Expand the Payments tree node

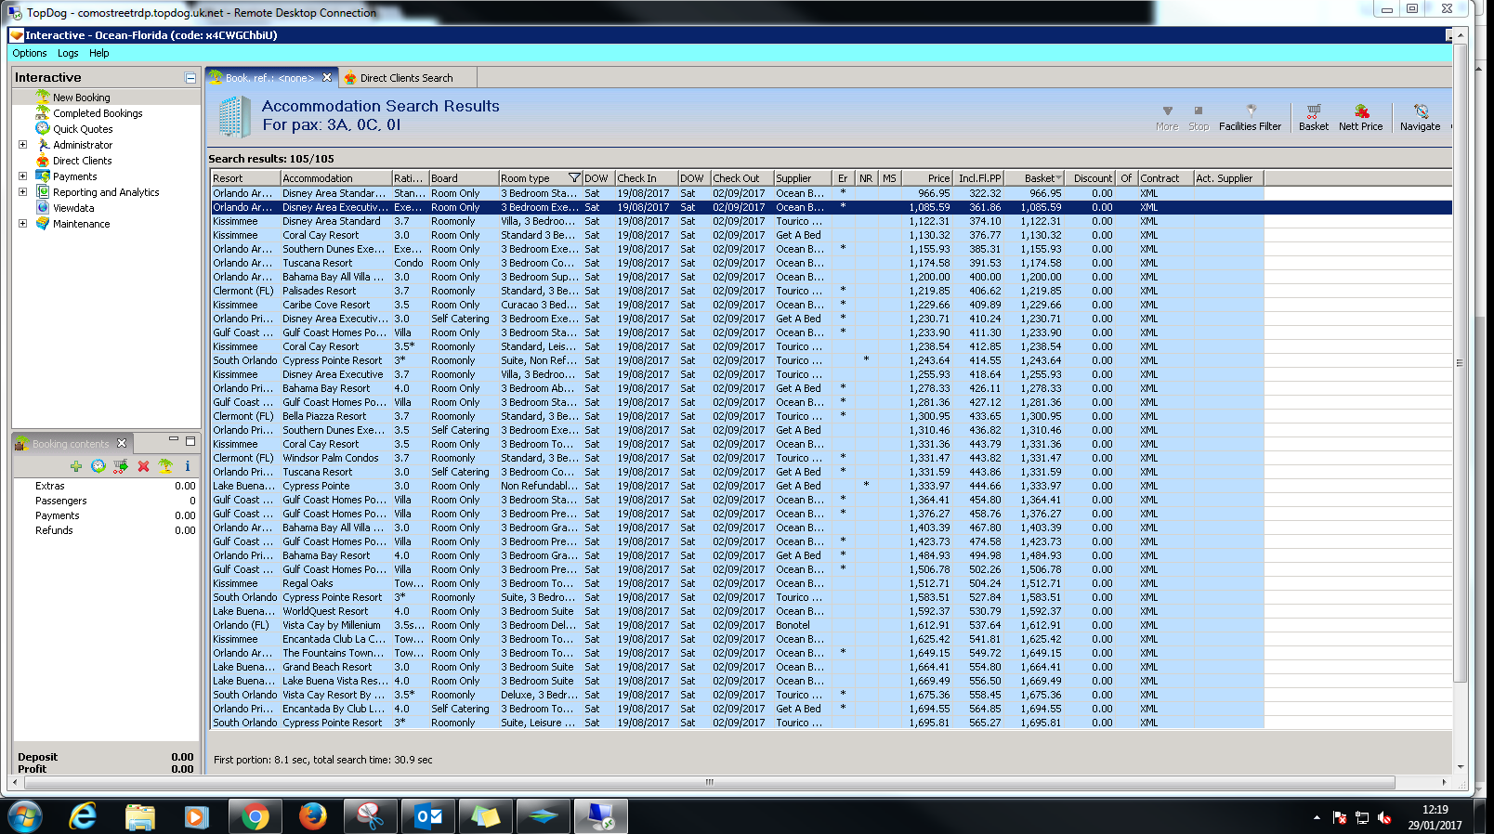(23, 176)
